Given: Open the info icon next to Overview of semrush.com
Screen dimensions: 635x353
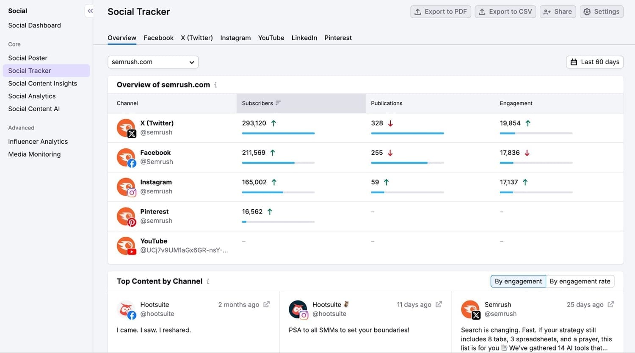Looking at the screenshot, I should (215, 85).
